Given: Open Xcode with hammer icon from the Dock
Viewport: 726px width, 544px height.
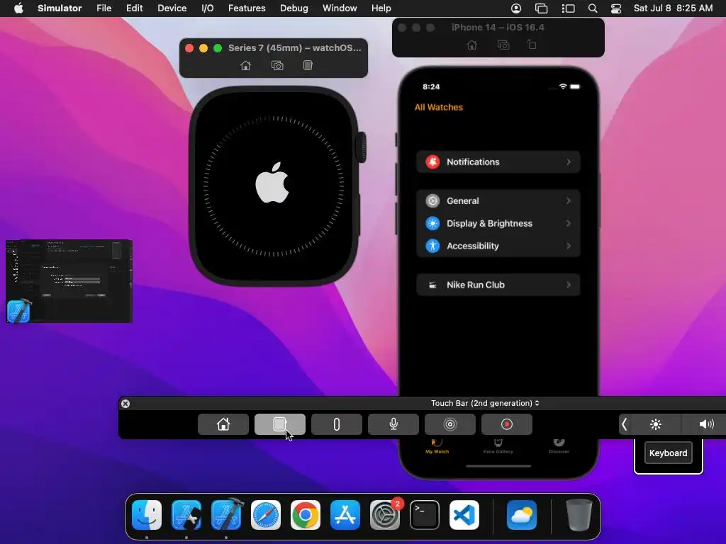Looking at the screenshot, I should click(x=226, y=514).
